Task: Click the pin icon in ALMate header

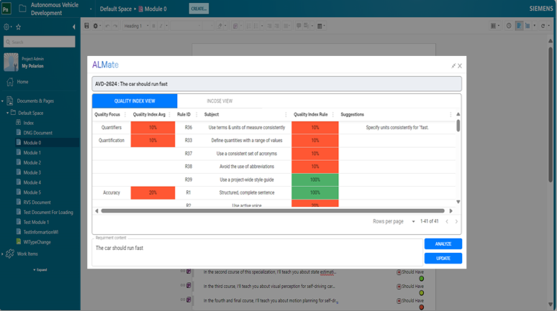Action: (453, 66)
